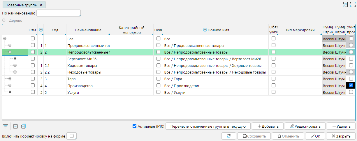This screenshot has height=141, width=357.
Task: Click the Редактировать button
Action: click(305, 126)
